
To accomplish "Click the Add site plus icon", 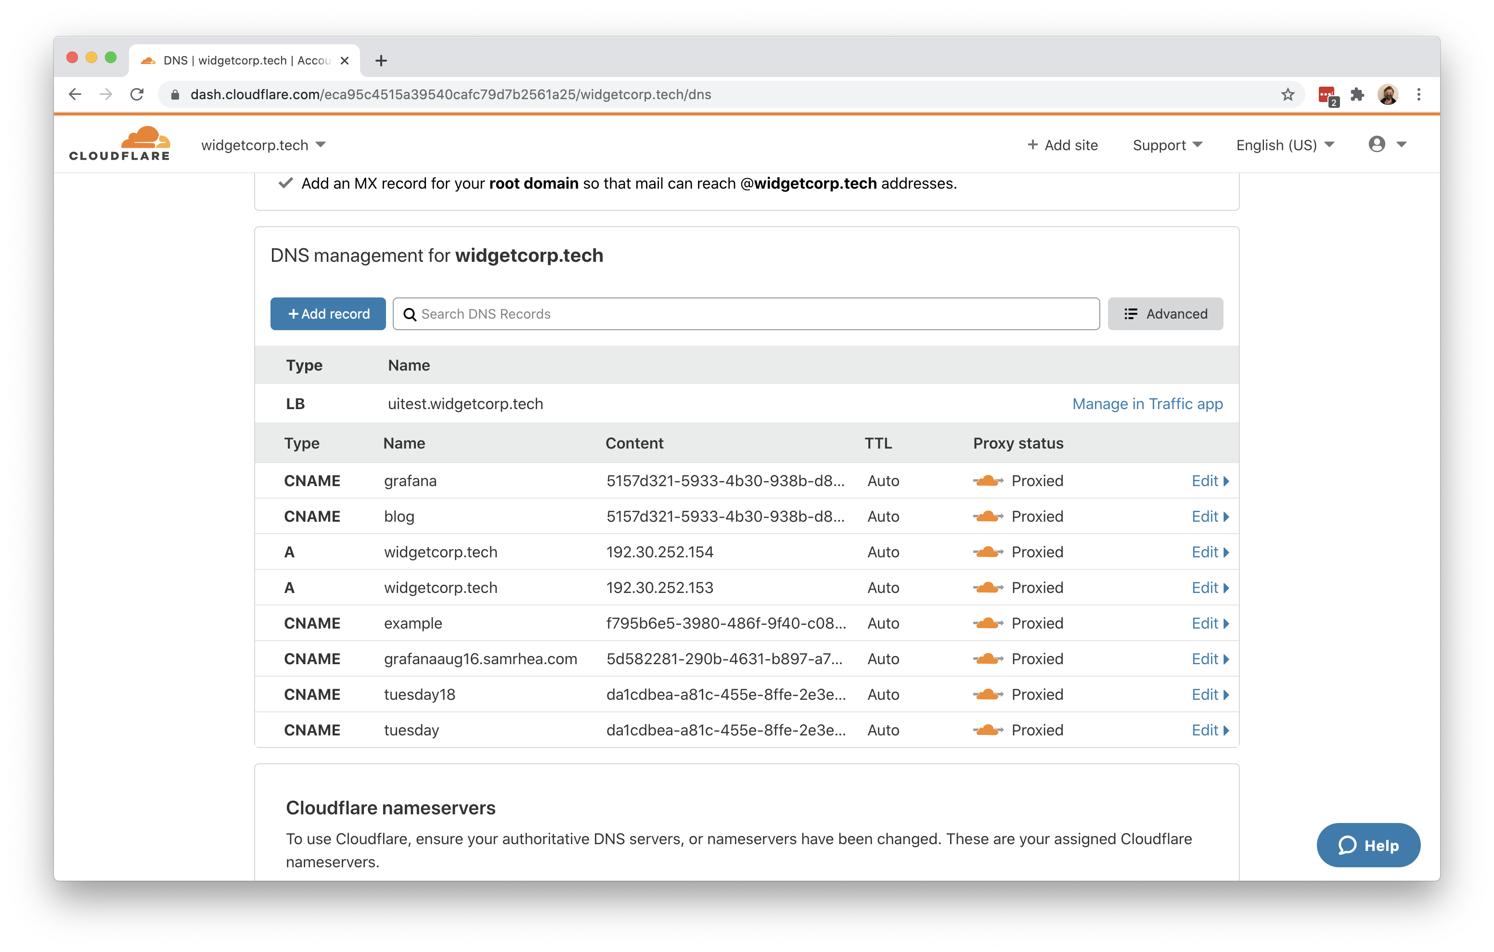I will (1032, 144).
